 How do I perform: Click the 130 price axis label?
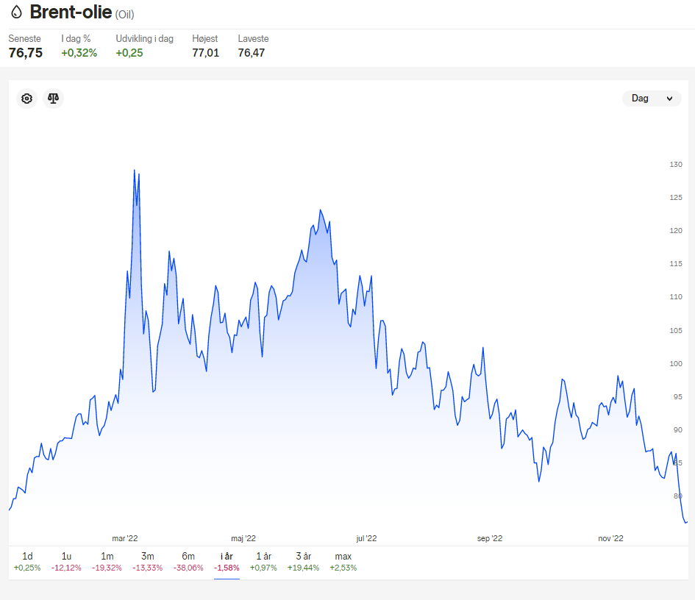point(676,165)
